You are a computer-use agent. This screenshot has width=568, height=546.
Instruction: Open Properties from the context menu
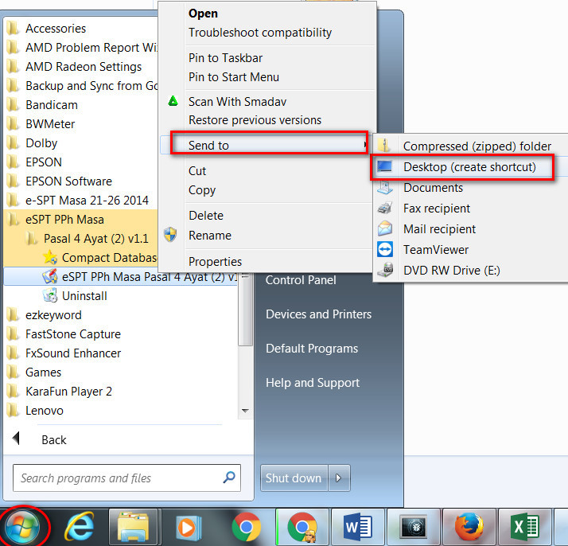point(215,262)
